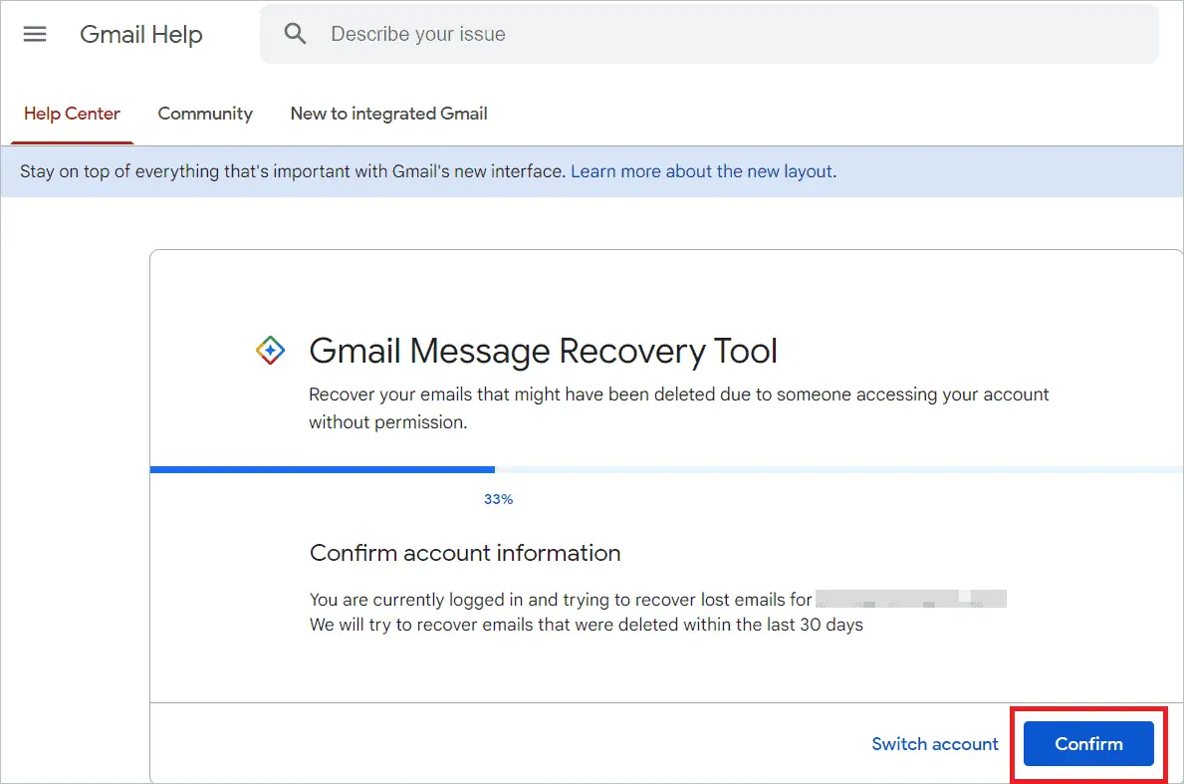Click the search magnifier icon

(x=295, y=34)
